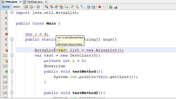This screenshot has width=176, height=99.
Task: Click the Shift Line Left icon
Action: [x=89, y=7]
